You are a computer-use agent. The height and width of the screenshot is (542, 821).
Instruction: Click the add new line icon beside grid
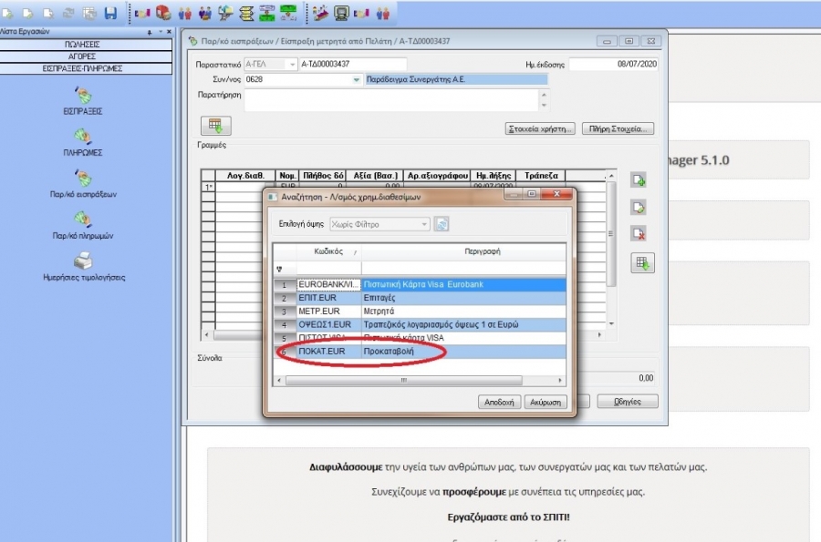[x=639, y=180]
